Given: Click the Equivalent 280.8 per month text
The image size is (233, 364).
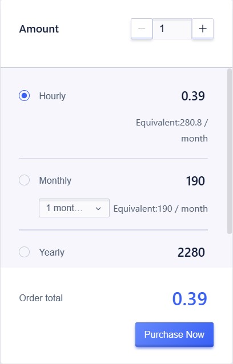Looking at the screenshot, I should [172, 131].
